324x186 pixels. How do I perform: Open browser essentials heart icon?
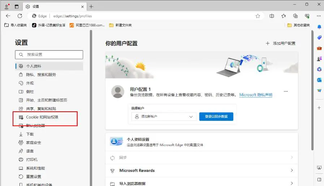(307, 16)
